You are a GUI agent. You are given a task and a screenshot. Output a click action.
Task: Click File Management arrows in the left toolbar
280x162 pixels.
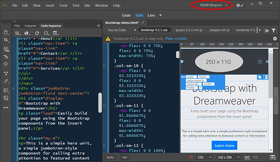click(6, 40)
